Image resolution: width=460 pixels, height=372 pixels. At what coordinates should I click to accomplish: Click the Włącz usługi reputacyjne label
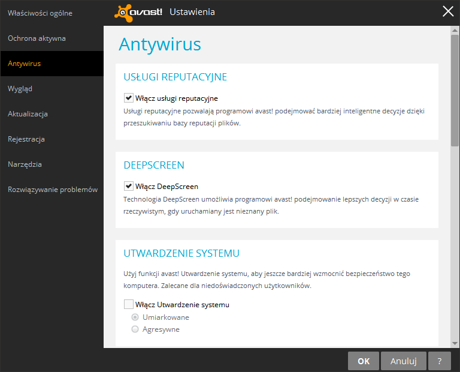pos(177,98)
